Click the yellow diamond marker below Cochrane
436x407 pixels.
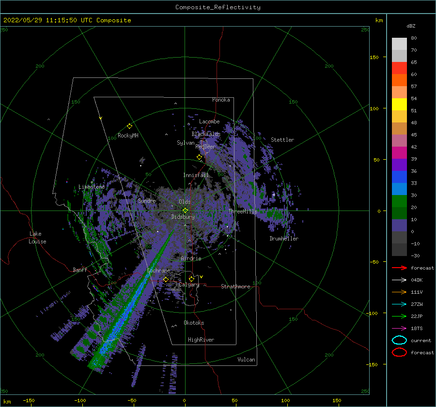tap(166, 280)
